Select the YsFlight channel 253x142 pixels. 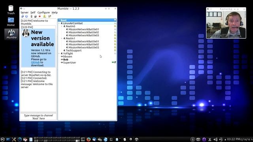tap(68, 54)
